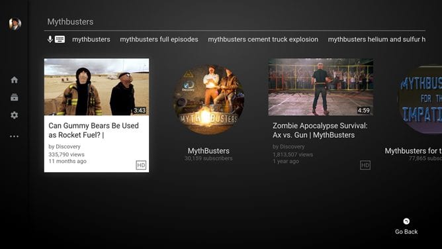Select the 'mythbusters' search suggestion

coord(91,40)
